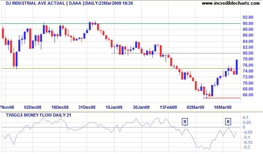263x154 pixels.
Task: Click the -0.05 money flow axis label
Action: (247, 132)
